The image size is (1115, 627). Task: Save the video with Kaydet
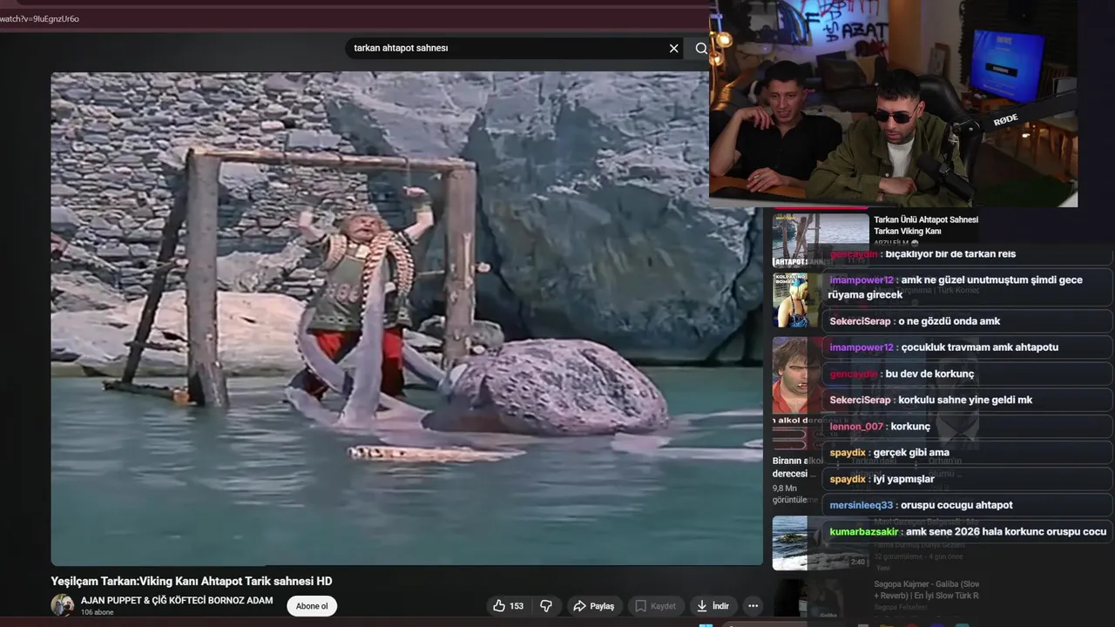click(655, 606)
